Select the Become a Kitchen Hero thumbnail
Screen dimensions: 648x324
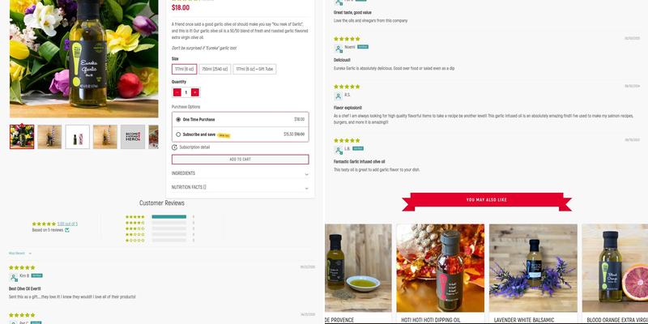(x=133, y=137)
